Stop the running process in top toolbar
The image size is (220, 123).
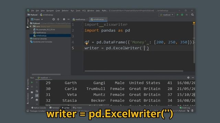point(187,15)
